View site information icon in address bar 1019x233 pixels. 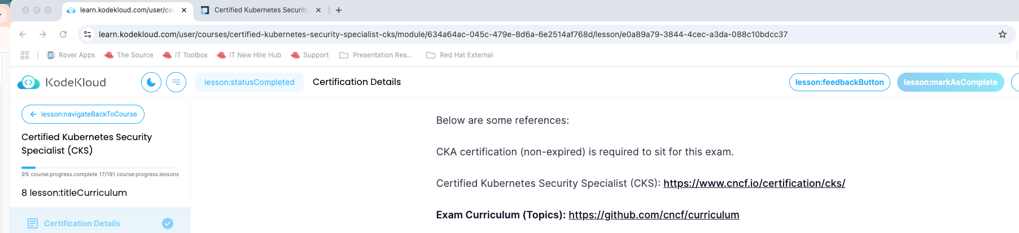tap(88, 34)
